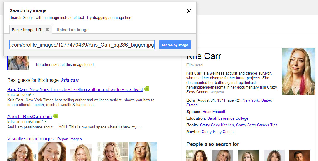Click the Report images link
This screenshot has height=161, width=318.
pyautogui.click(x=70, y=139)
